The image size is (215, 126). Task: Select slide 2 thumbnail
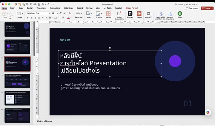[x=17, y=47]
